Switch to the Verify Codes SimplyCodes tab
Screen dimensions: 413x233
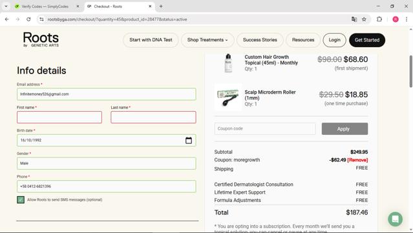point(45,6)
